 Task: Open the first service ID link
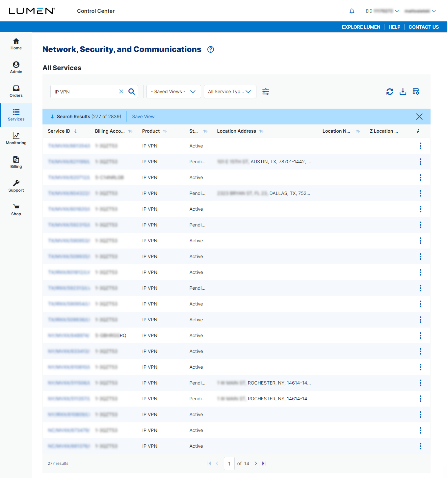click(x=69, y=146)
